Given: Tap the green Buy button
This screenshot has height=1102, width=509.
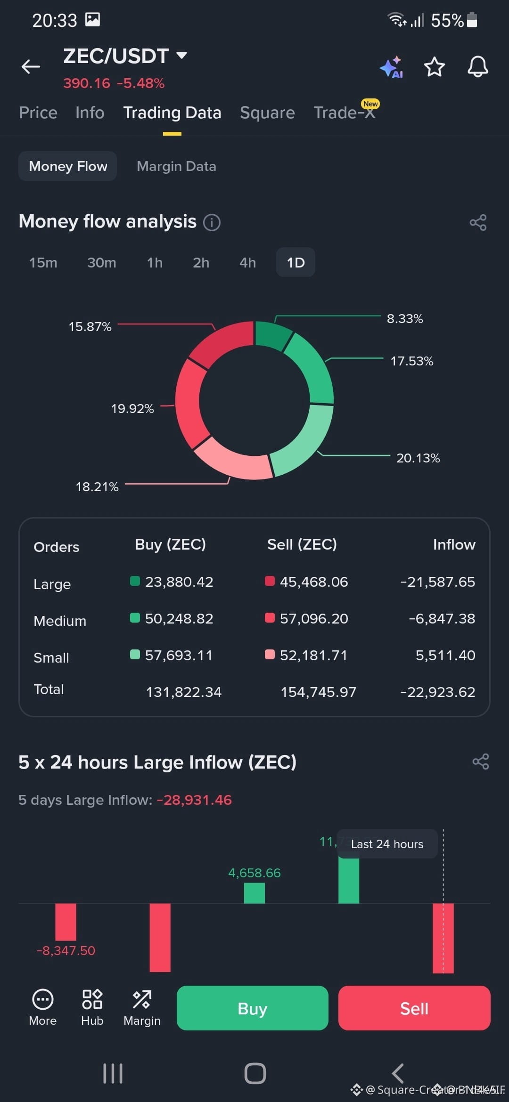Looking at the screenshot, I should (253, 1008).
